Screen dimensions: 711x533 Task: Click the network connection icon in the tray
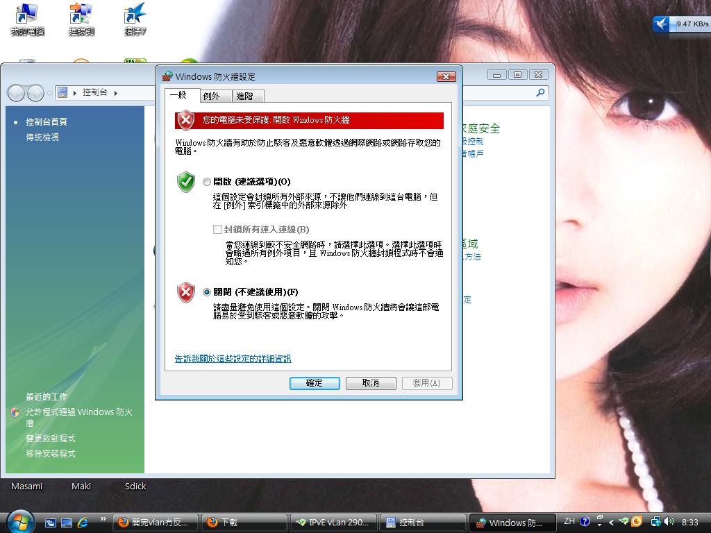pyautogui.click(x=655, y=522)
